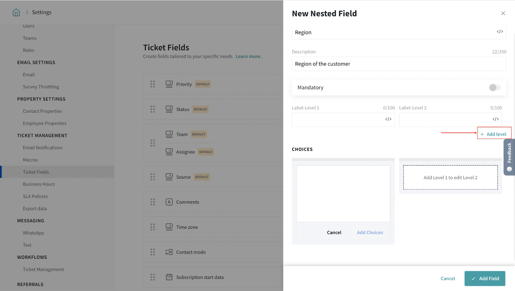Click the code icon in Region name field
The height and width of the screenshot is (291, 515).
coord(500,32)
